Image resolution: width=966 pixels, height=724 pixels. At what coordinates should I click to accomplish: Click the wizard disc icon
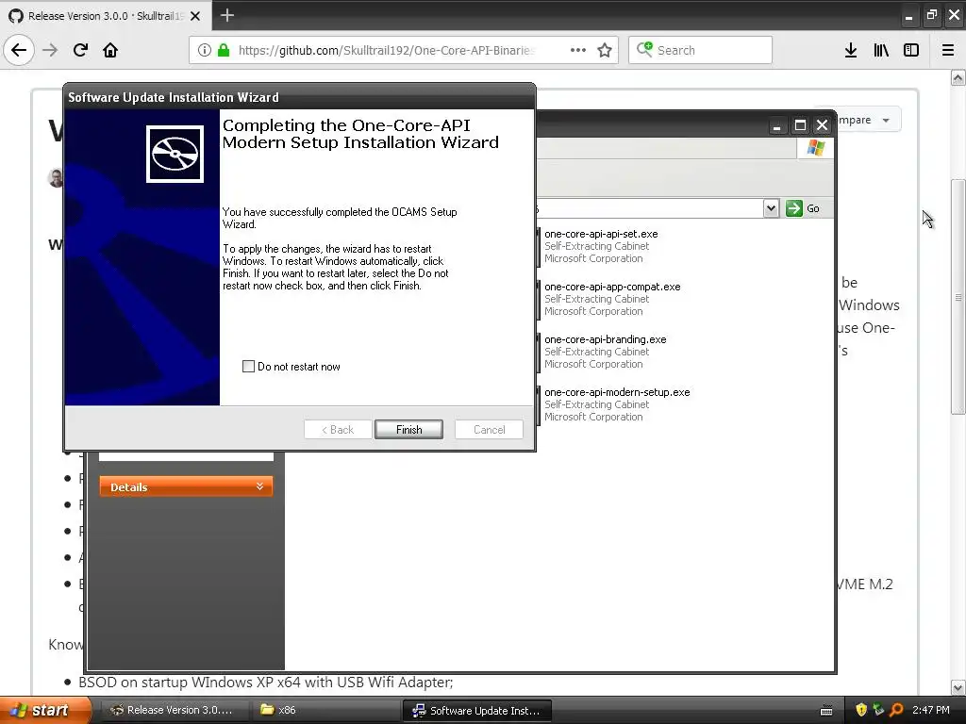(x=175, y=154)
